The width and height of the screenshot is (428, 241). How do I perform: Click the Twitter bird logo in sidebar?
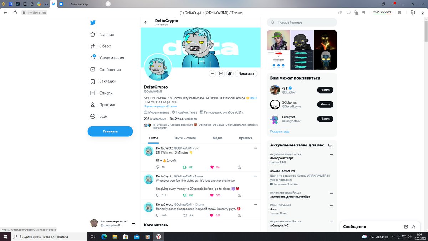[93, 22]
